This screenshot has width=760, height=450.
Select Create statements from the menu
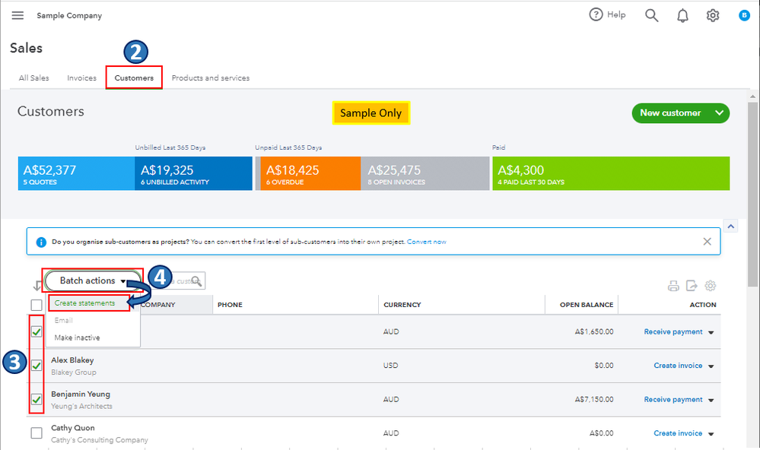(84, 303)
